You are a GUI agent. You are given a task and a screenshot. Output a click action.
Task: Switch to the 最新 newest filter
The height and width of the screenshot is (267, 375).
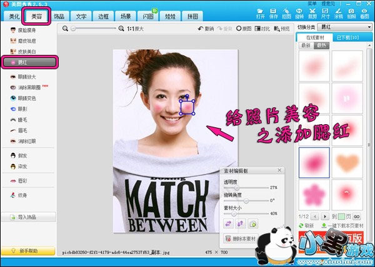click(x=306, y=46)
